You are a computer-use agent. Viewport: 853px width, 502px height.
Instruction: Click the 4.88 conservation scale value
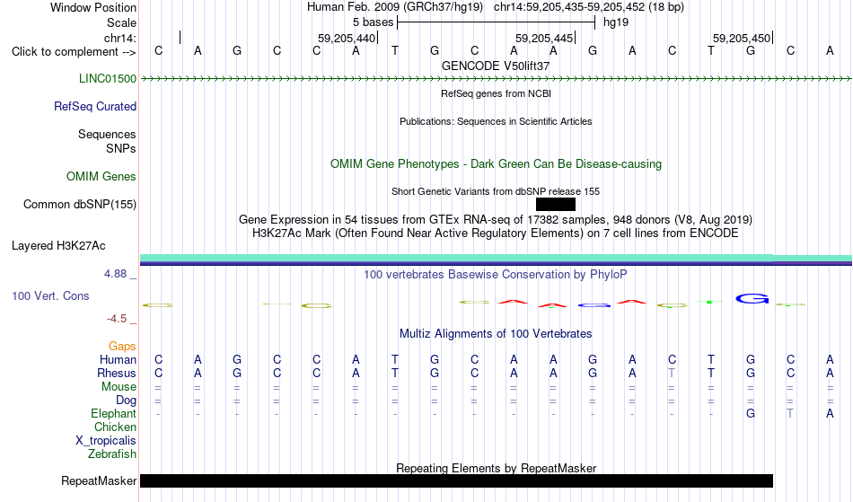[x=115, y=274]
